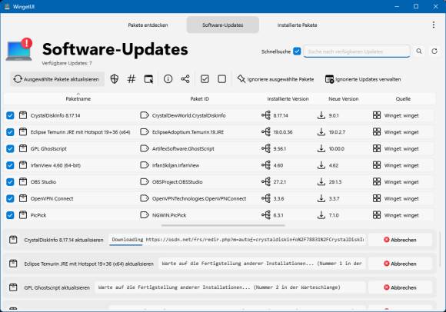This screenshot has height=312, width=446.
Task: Click download icon beside 4.62
Action: tap(321, 165)
